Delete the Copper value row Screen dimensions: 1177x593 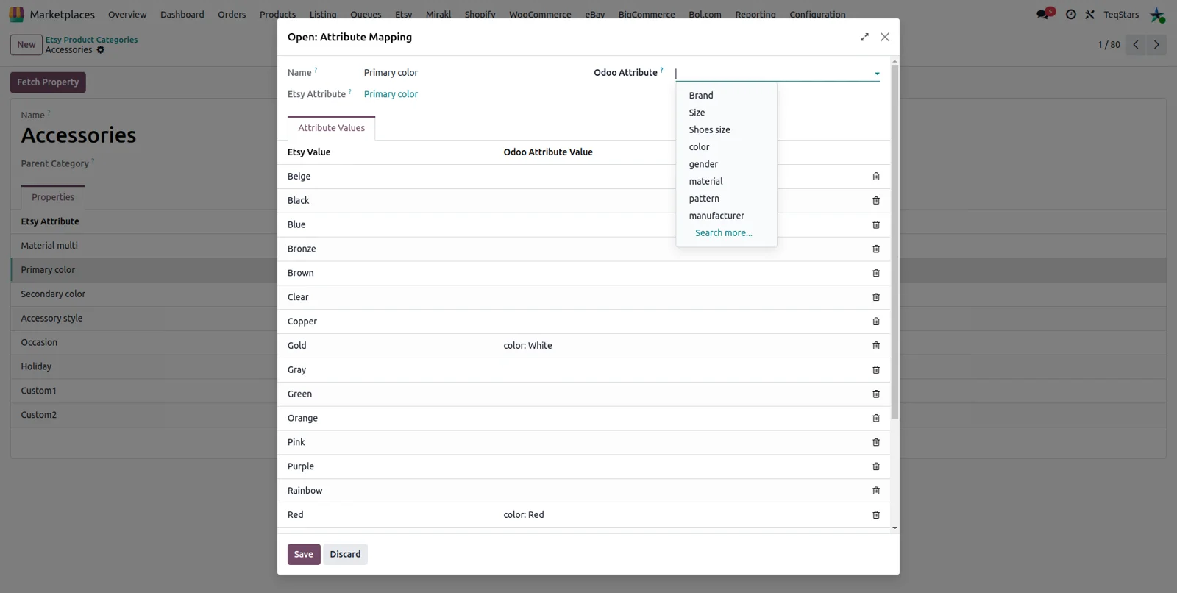click(x=875, y=322)
